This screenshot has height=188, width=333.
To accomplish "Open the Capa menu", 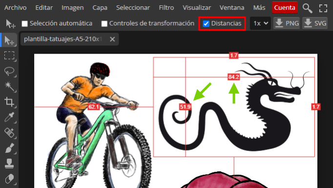I will point(100,8).
